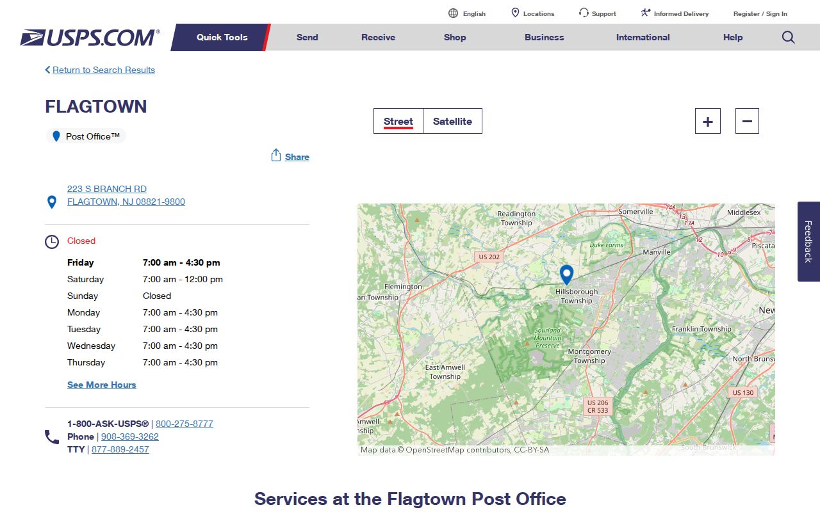Click the Share link
820x512 pixels.
[297, 157]
